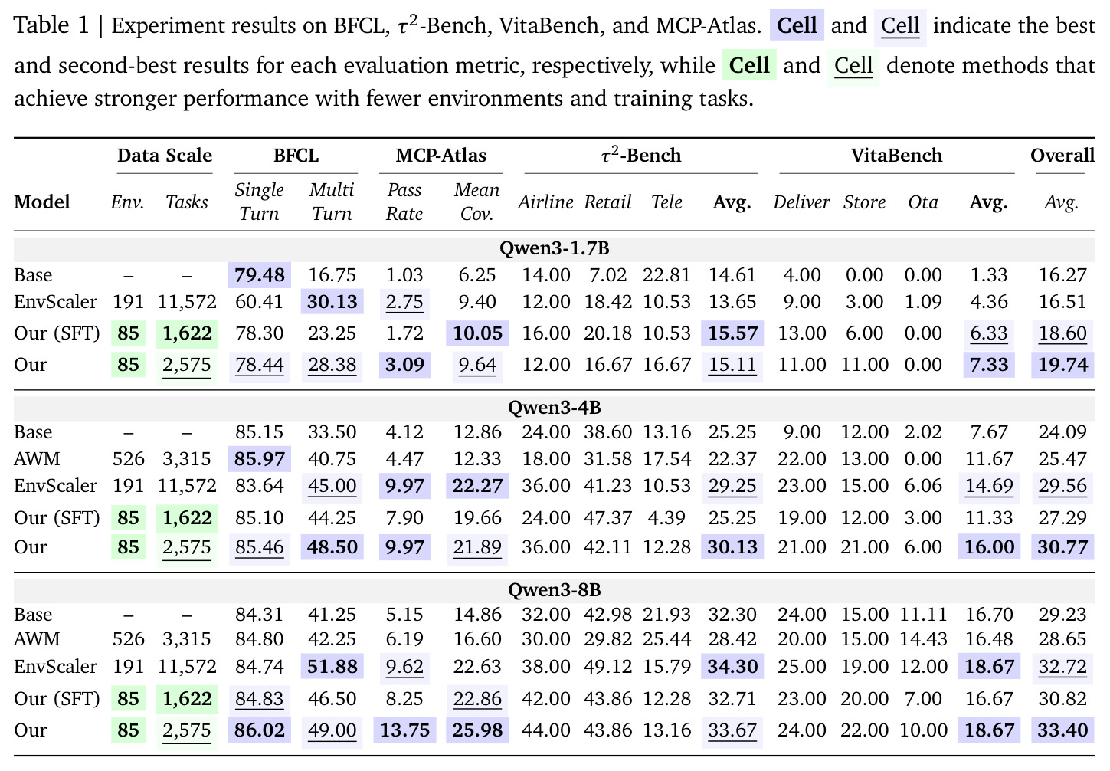Select the '47.37' Retail value
This screenshot has height=771, width=1110.
608,518
